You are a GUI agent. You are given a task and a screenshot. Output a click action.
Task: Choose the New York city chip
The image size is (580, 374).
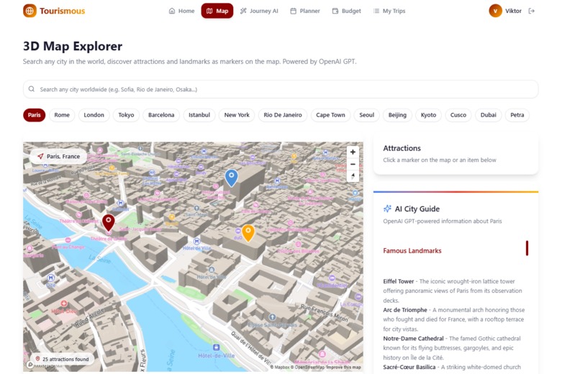point(237,115)
